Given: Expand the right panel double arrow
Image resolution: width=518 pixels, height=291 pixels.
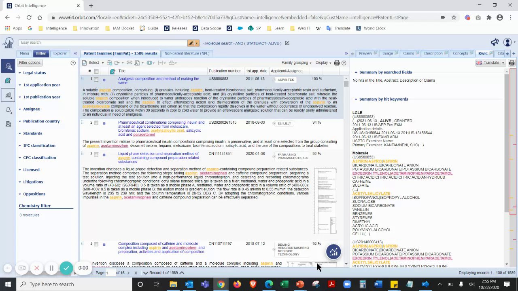Looking at the screenshot, I should click(x=346, y=53).
